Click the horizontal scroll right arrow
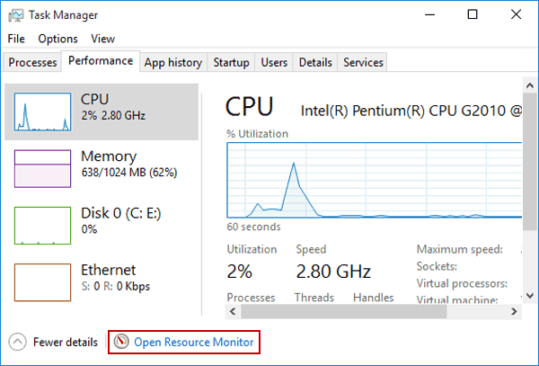Viewport: 539px width, 366px height. pos(514,312)
